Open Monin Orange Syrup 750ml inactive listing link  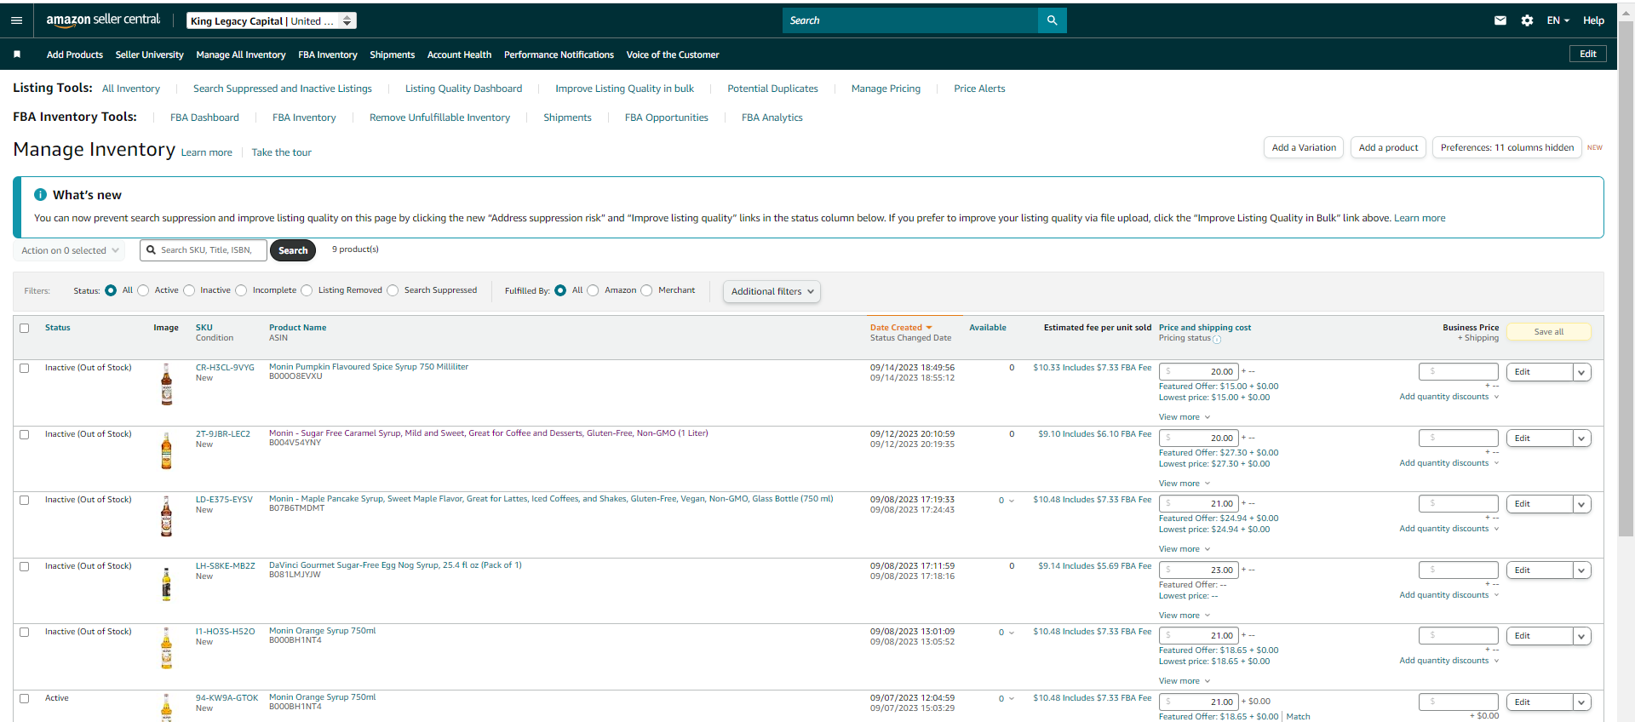point(322,631)
